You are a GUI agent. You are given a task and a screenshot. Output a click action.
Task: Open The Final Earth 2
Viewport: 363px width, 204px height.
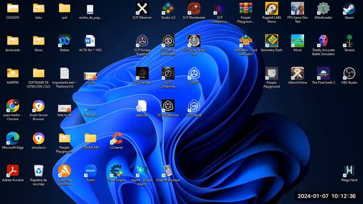[x=323, y=73]
